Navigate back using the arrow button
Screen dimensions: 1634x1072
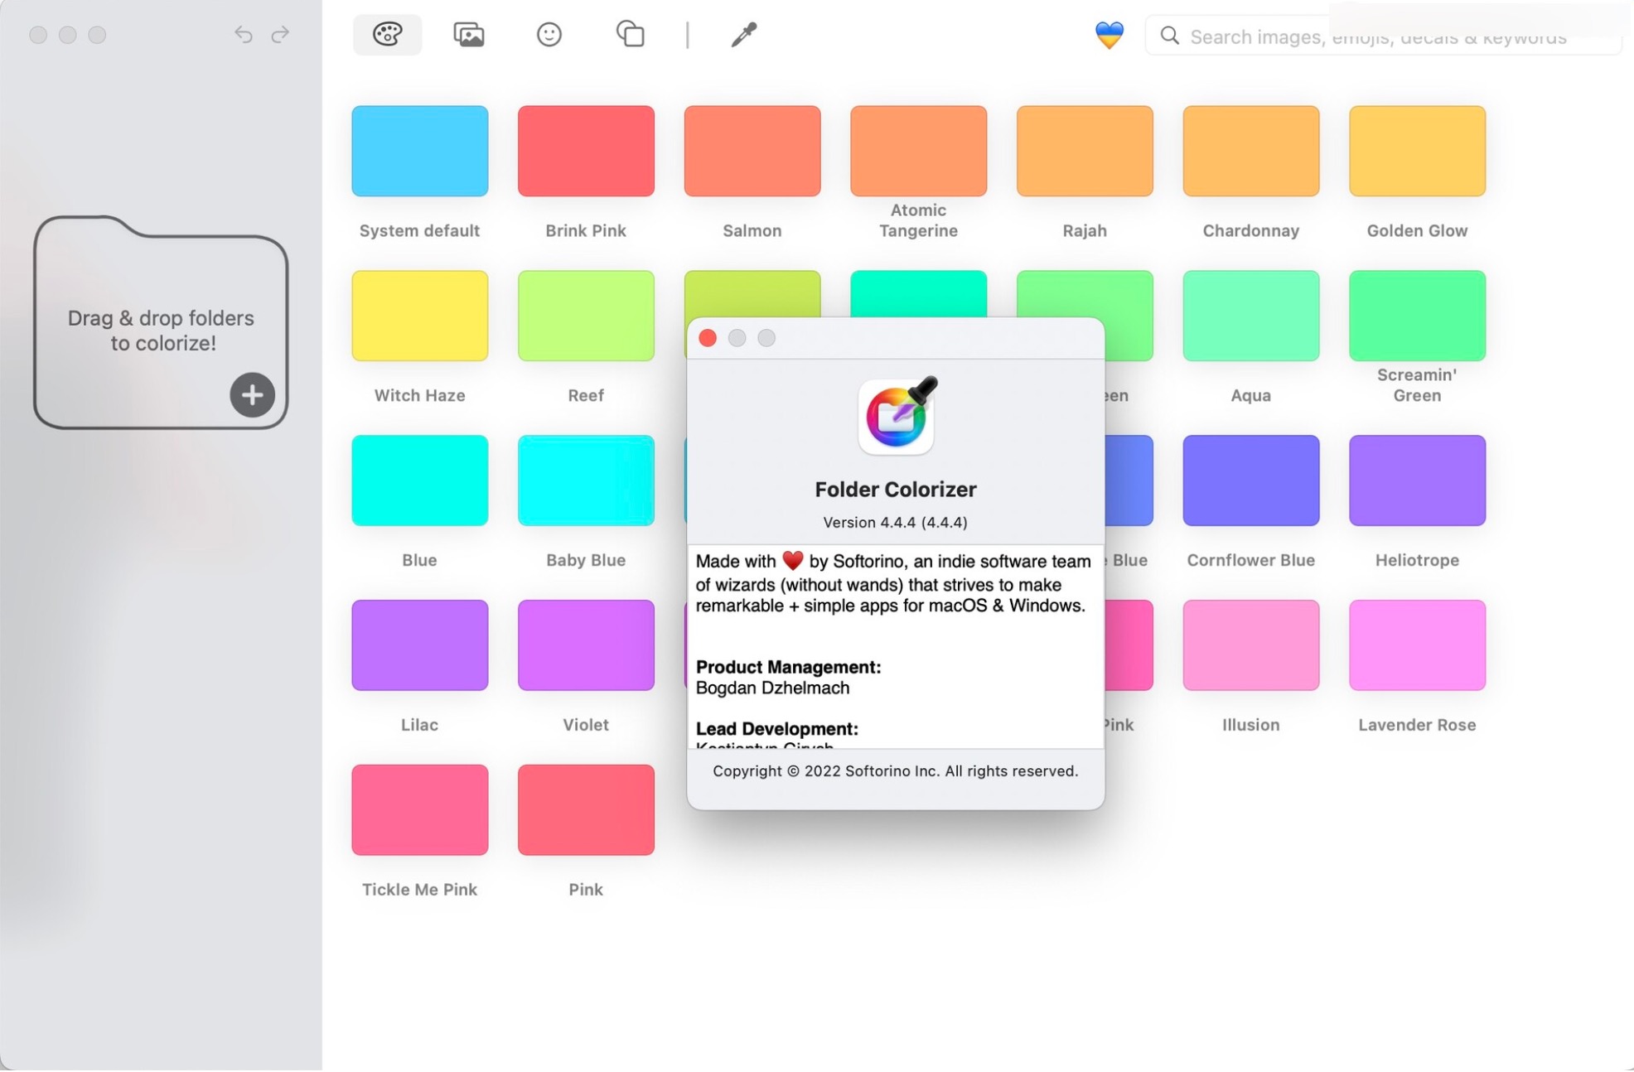click(243, 32)
